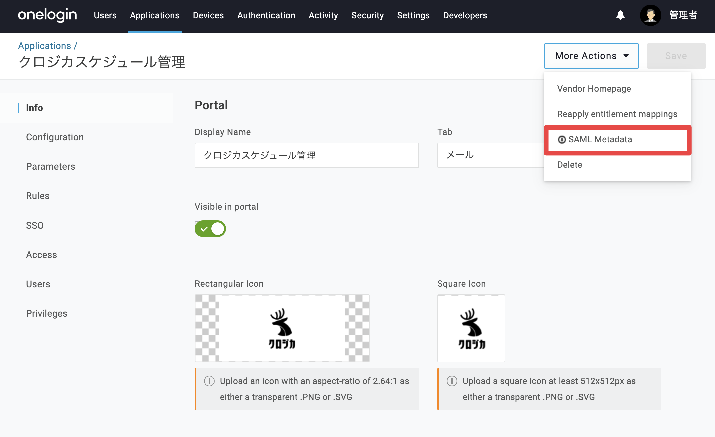Viewport: 715px width, 437px height.
Task: Select the square Kurojica icon image
Action: [471, 328]
